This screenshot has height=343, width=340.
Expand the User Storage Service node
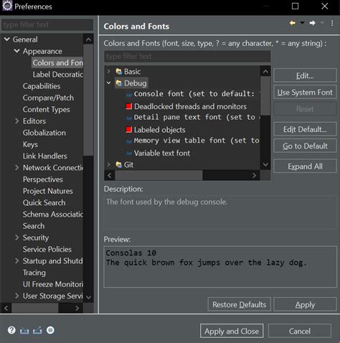[x=16, y=296]
